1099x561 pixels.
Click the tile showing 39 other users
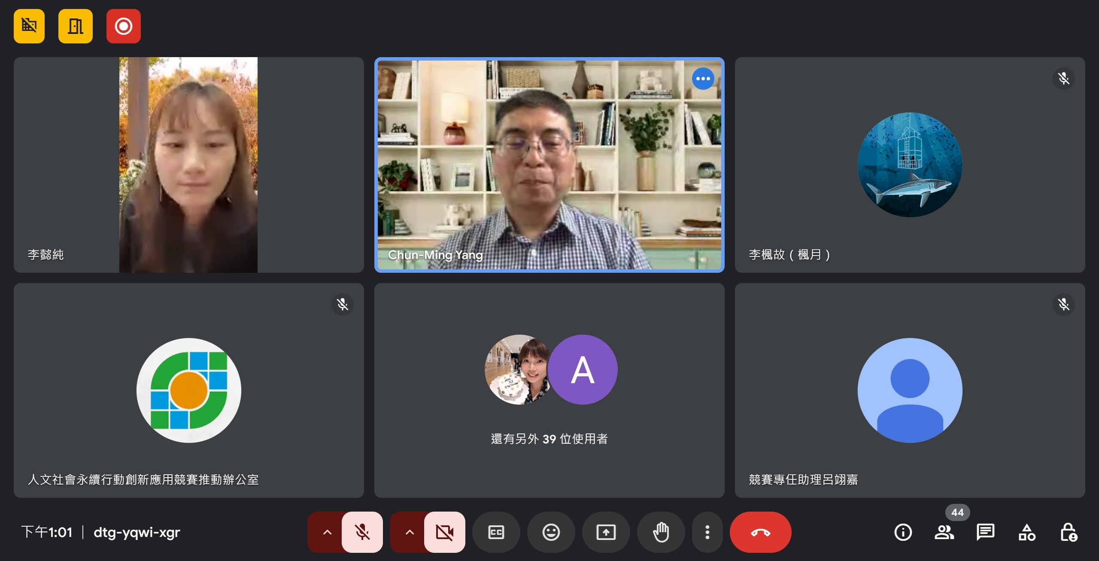coord(549,390)
